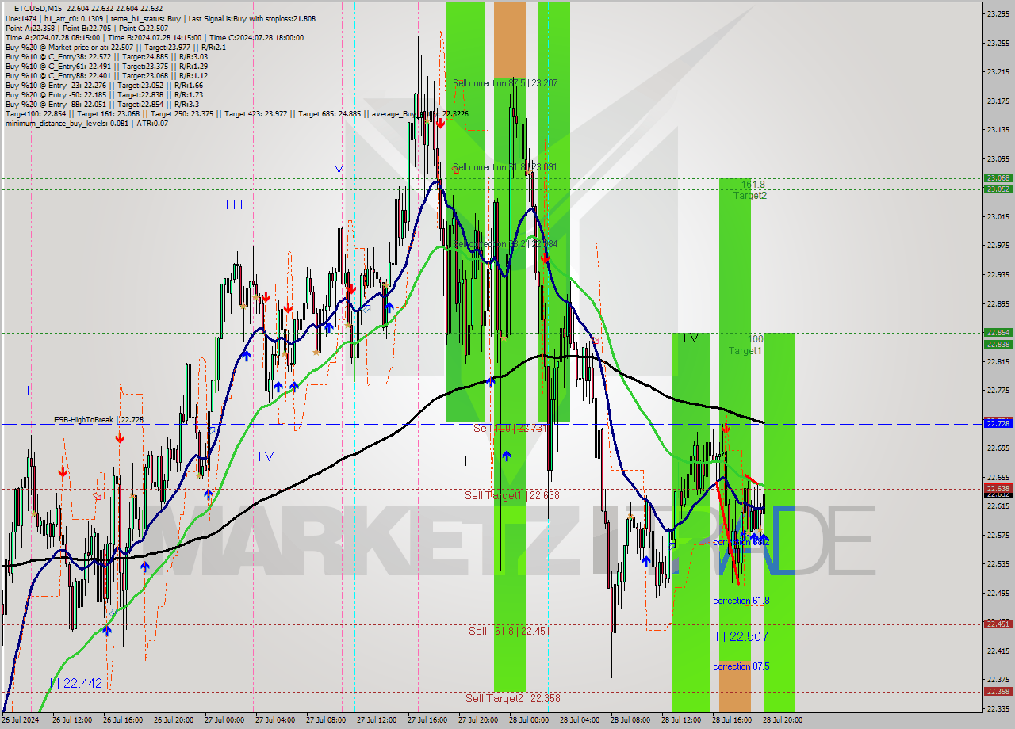
Task: Click the red 22.638 price tag
Action: [998, 488]
